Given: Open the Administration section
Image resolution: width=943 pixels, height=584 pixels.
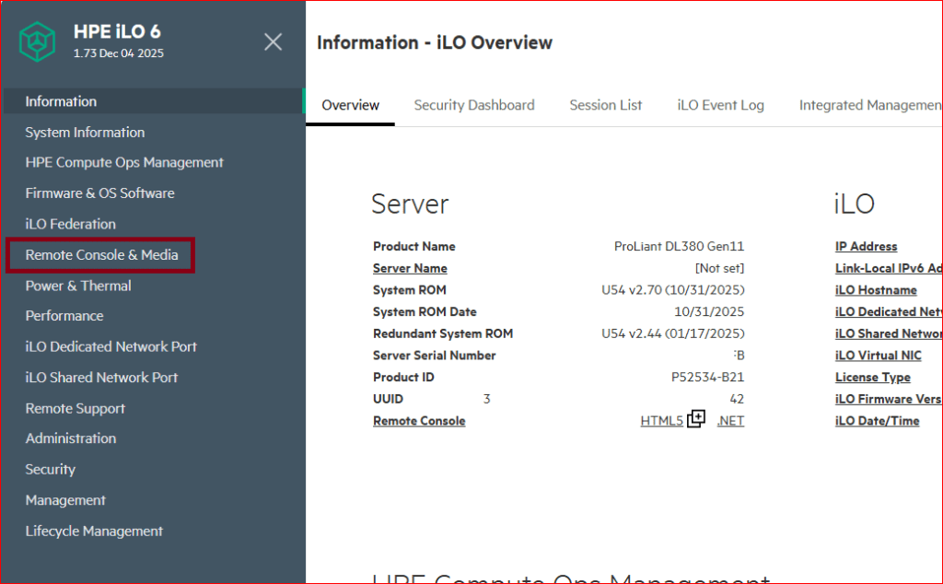Looking at the screenshot, I should tap(70, 438).
